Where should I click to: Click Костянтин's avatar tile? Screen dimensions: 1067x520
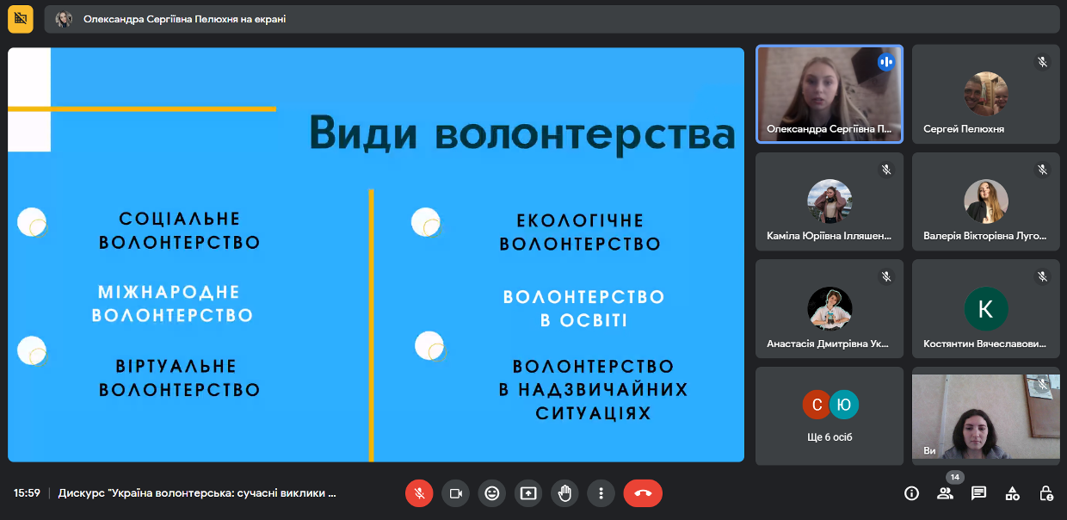[x=985, y=309]
